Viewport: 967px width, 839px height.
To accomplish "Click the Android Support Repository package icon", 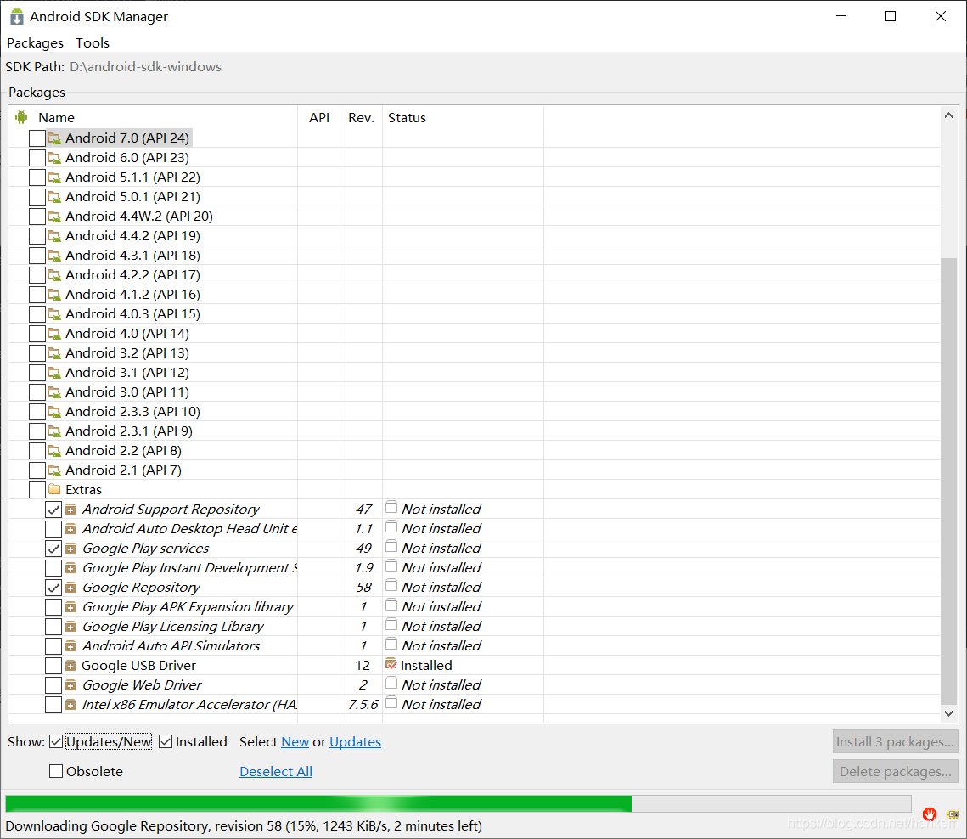I will pyautogui.click(x=72, y=509).
